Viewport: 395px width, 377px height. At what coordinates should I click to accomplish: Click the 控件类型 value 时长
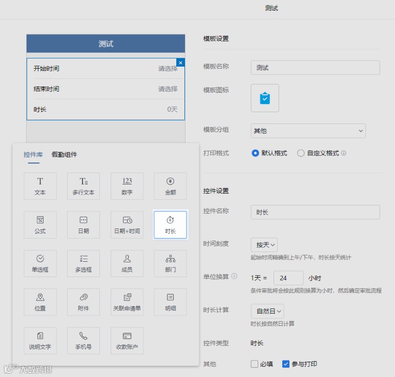pyautogui.click(x=257, y=343)
